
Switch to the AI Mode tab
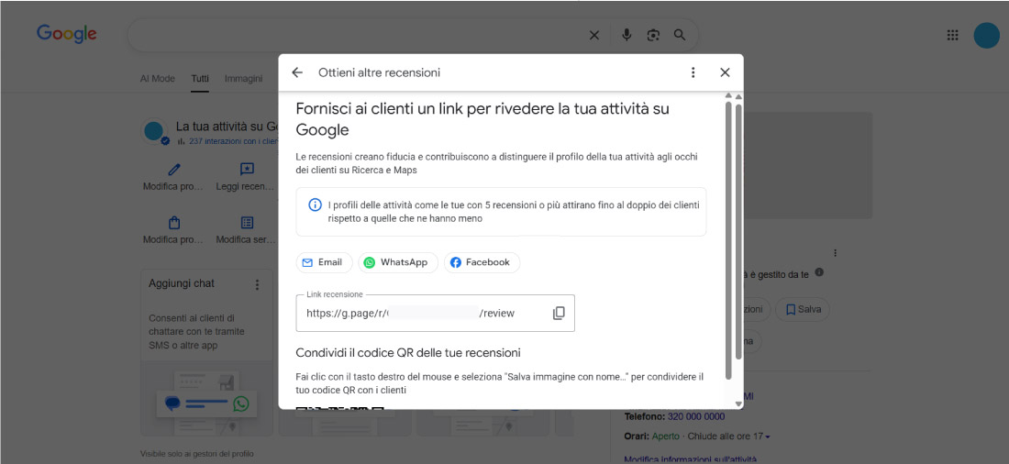click(x=157, y=79)
